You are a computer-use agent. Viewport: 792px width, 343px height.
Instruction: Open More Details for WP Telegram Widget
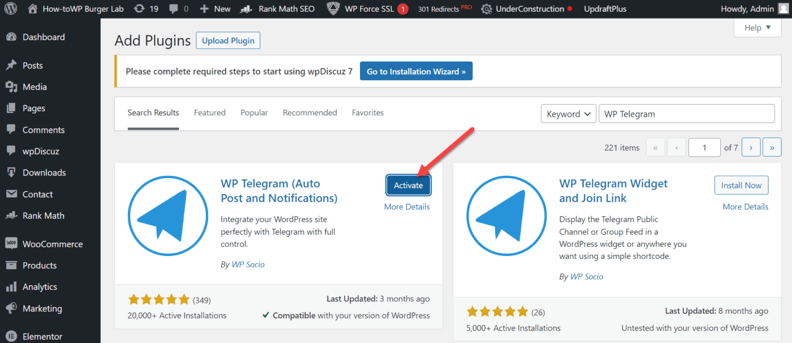(x=745, y=207)
